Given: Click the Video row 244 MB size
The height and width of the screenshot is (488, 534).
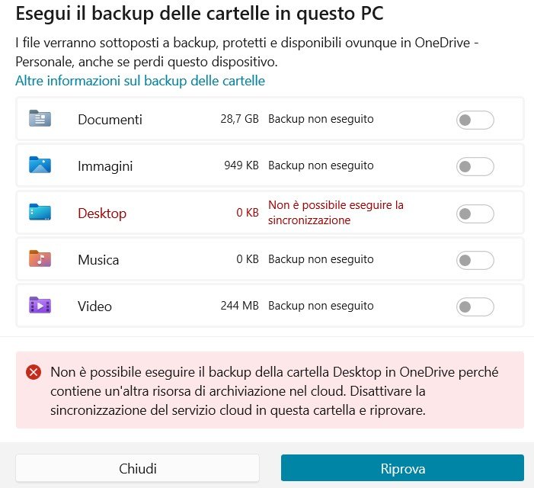Looking at the screenshot, I should (239, 306).
